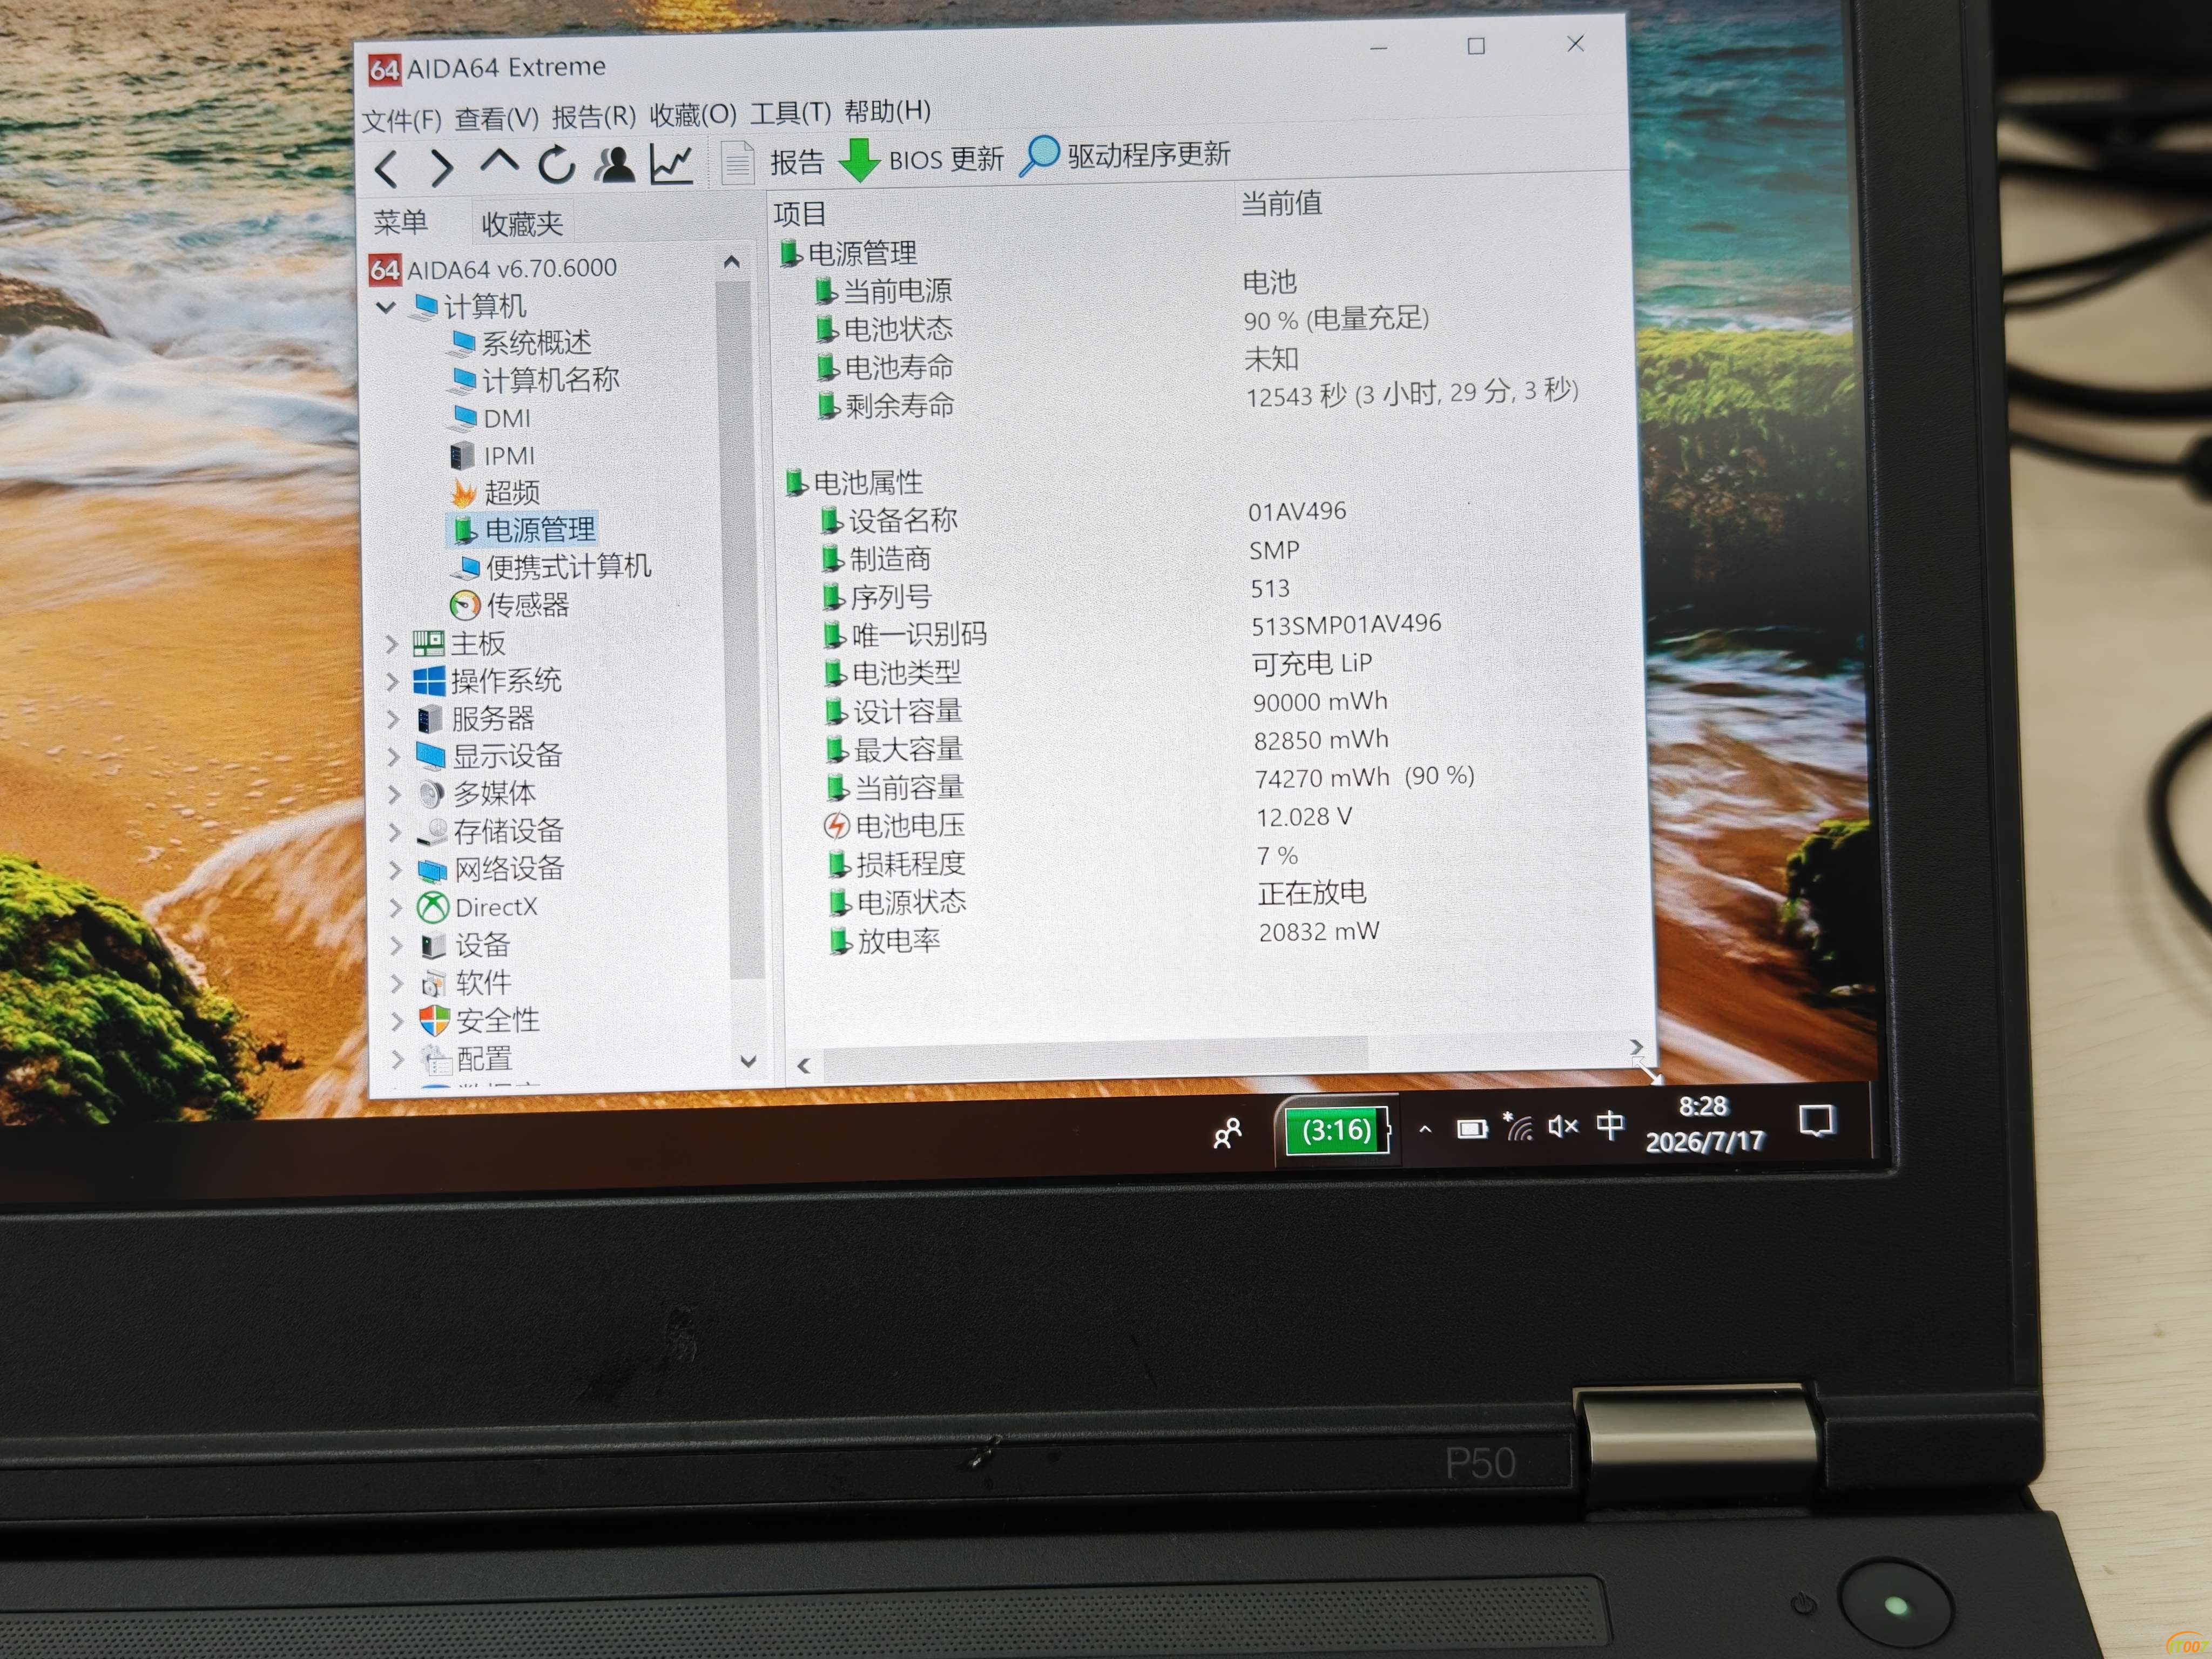Click the 驱动程序更新 magnifier icon

pyautogui.click(x=1039, y=156)
